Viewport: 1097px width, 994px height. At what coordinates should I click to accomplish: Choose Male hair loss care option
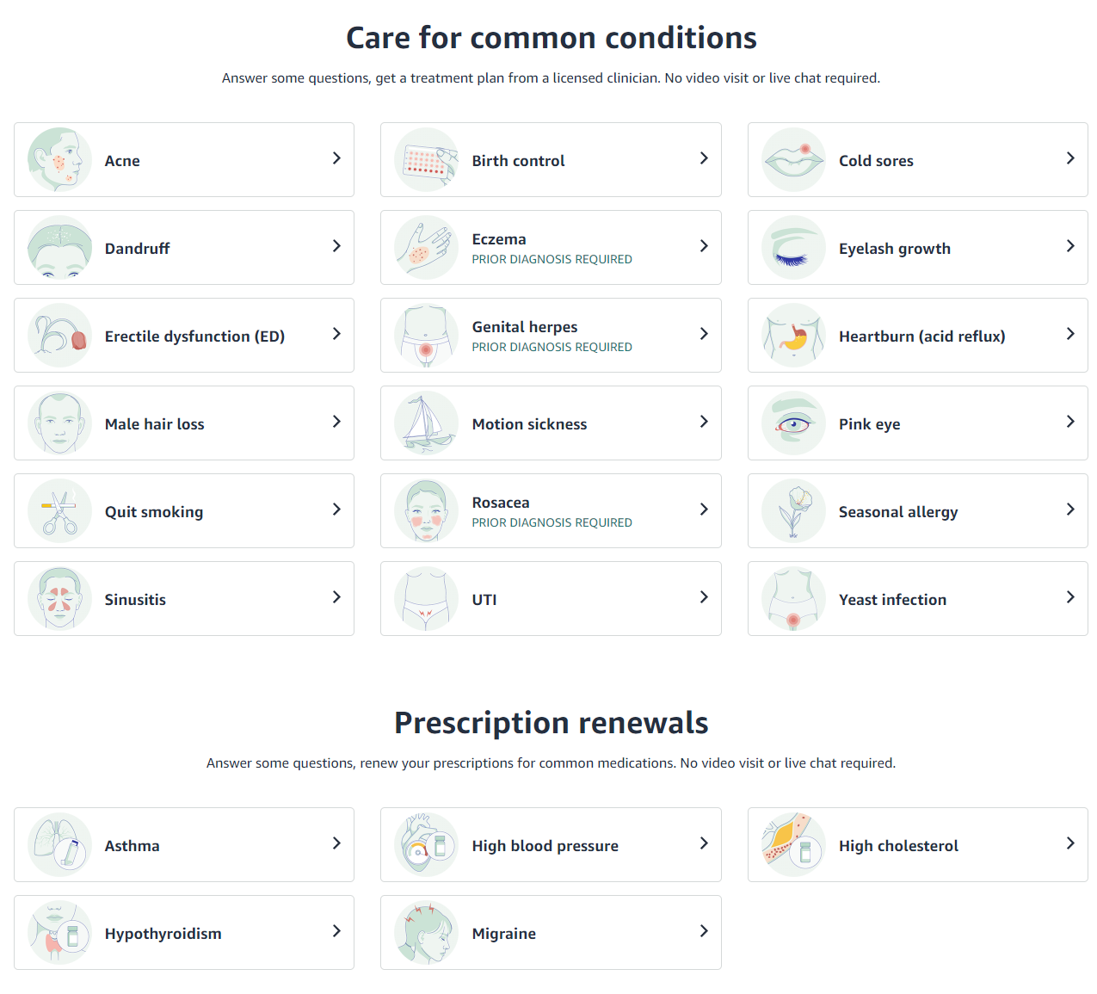click(x=155, y=424)
